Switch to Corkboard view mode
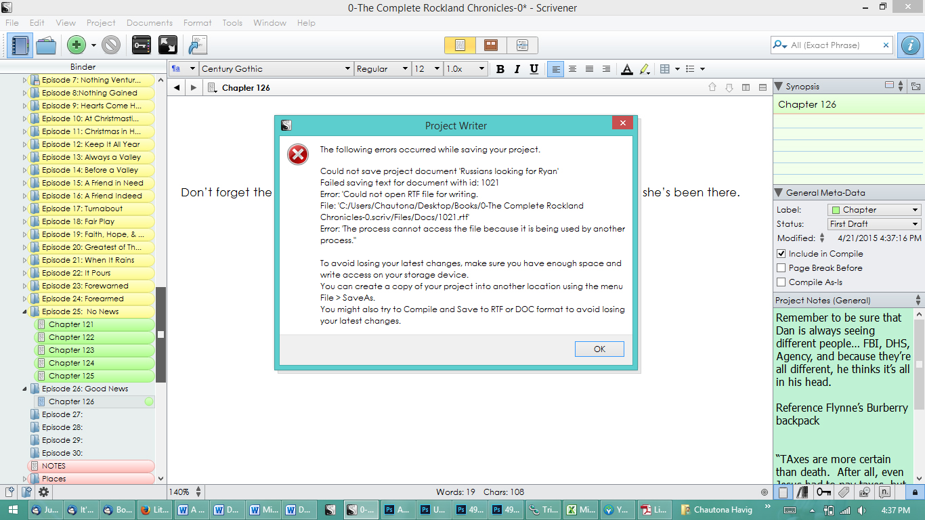Screen dimensions: 925x520 491,45
